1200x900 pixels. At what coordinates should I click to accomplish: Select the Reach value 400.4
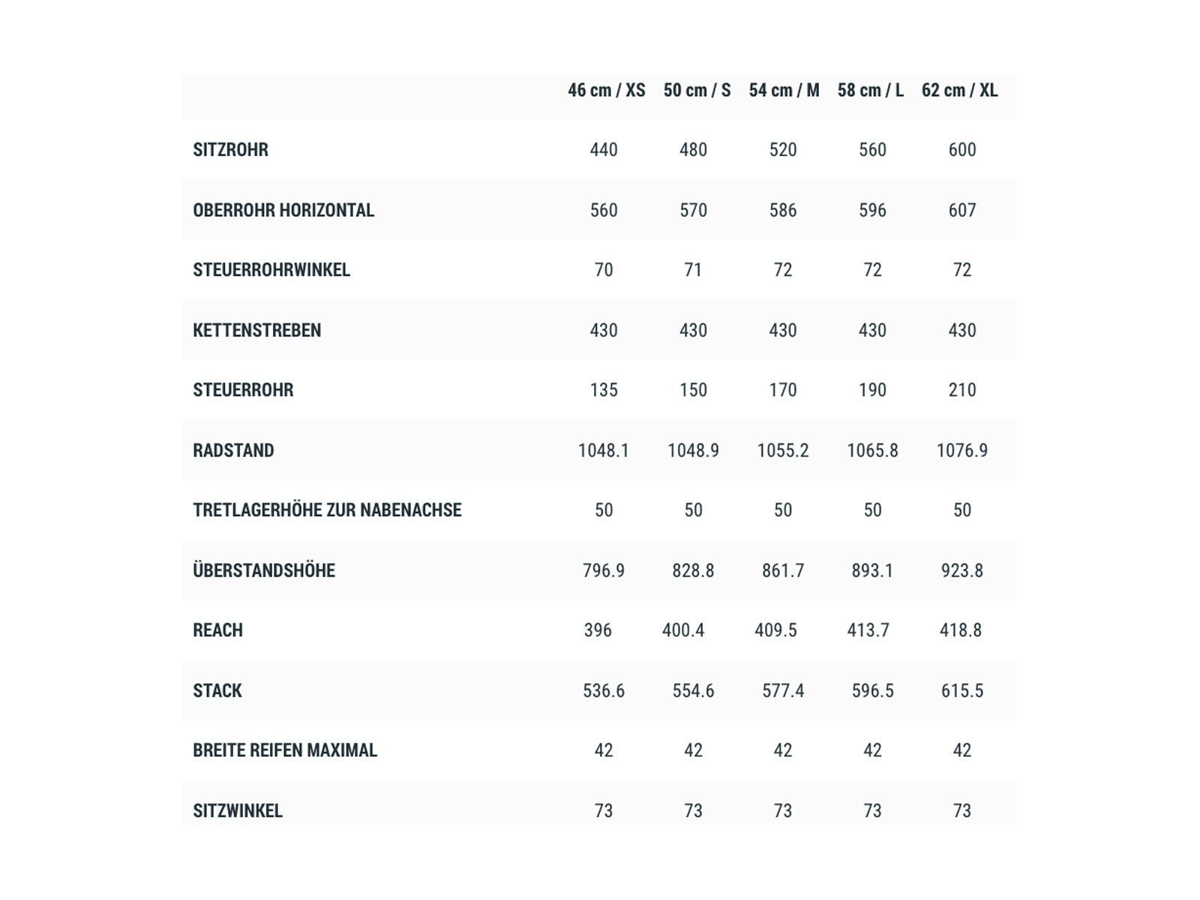click(683, 630)
